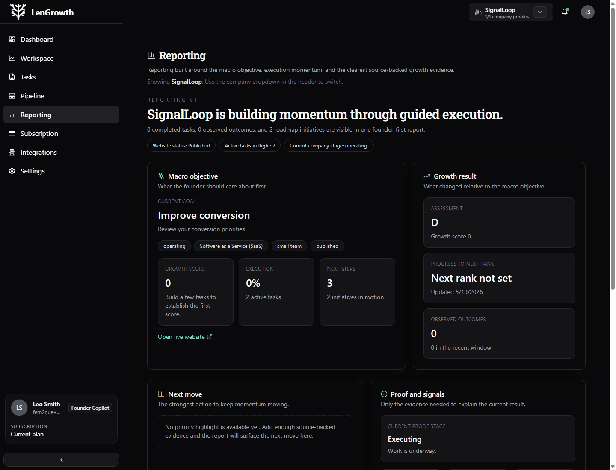
Task: Click the REPORTING V1 label
Action: click(x=172, y=100)
